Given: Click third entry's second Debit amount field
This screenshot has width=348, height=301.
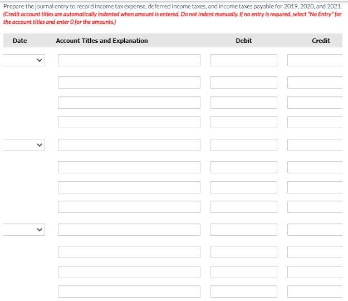Looking at the screenshot, I should tap(243, 252).
